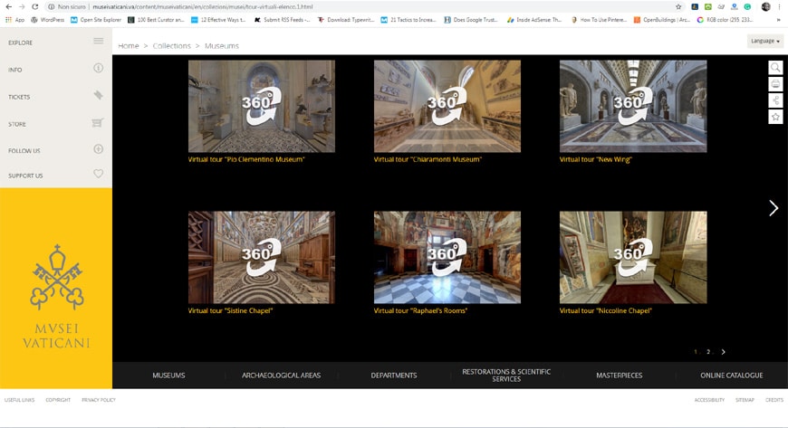Click the New Wing 360 thumbnail
788x428 pixels.
pos(633,106)
